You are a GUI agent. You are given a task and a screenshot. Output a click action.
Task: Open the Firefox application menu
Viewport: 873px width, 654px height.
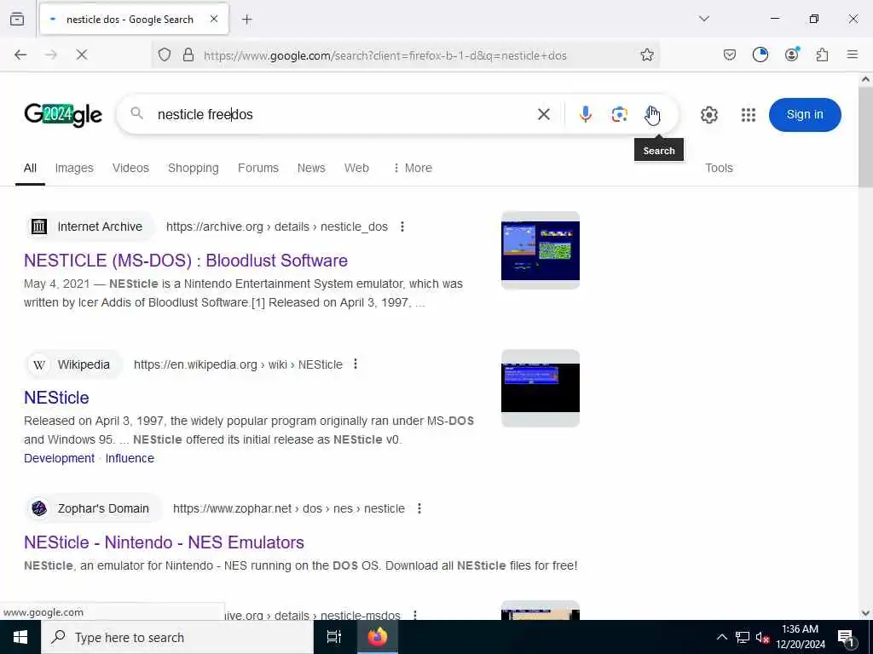pyautogui.click(x=852, y=54)
